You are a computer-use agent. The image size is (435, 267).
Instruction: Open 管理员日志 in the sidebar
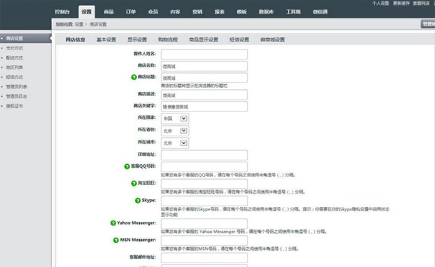tap(17, 96)
